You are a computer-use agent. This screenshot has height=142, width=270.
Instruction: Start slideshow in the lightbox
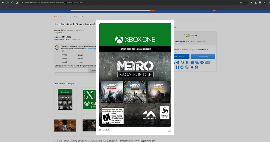point(100,130)
